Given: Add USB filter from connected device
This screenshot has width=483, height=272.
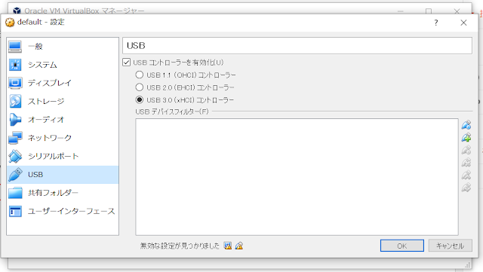Looking at the screenshot, I should point(466,138).
